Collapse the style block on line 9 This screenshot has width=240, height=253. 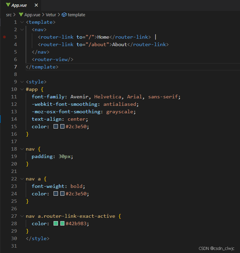tap(22, 82)
